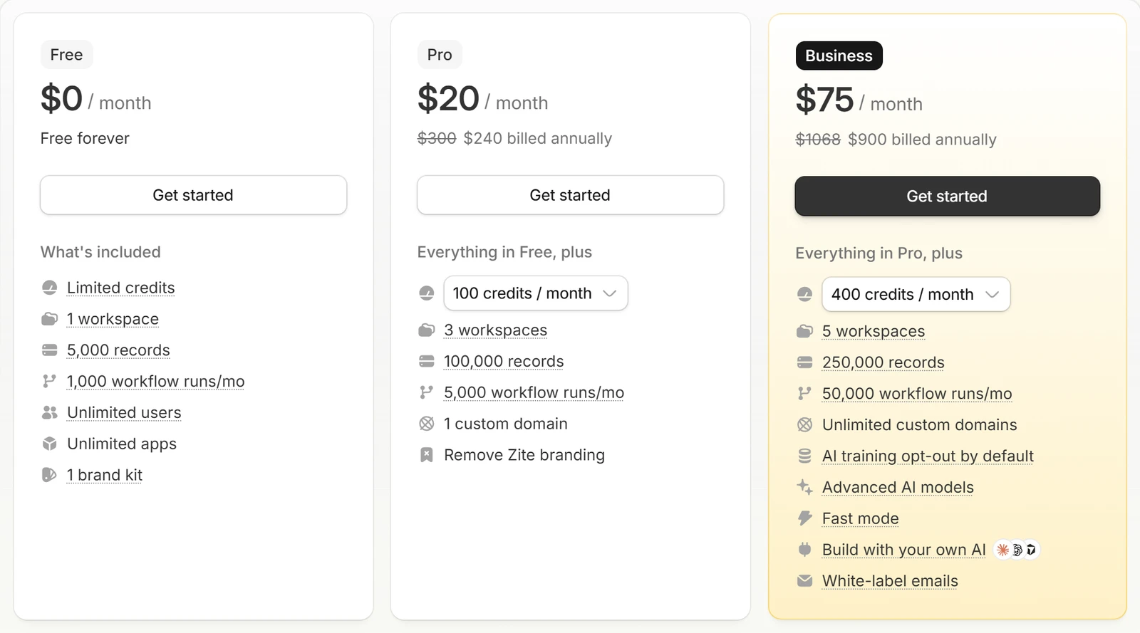Click the Pro plan Get started button

point(570,195)
